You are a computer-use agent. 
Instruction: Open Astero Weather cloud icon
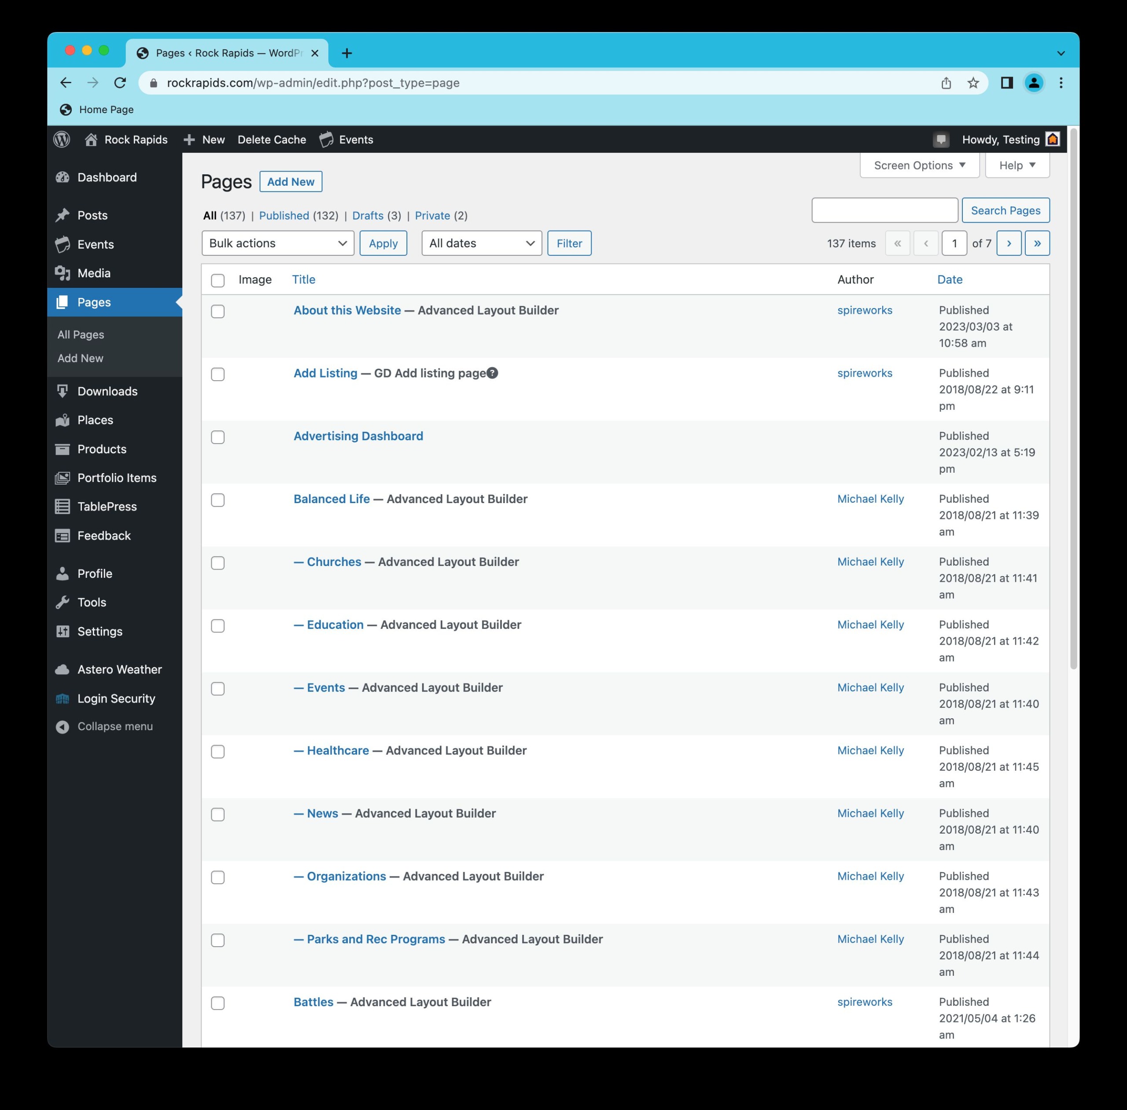(63, 669)
